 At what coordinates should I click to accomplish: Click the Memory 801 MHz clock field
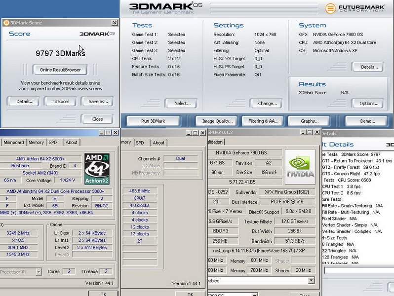pyautogui.click(x=259, y=260)
